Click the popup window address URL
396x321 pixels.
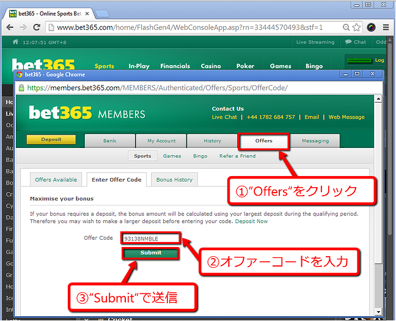pos(157,87)
